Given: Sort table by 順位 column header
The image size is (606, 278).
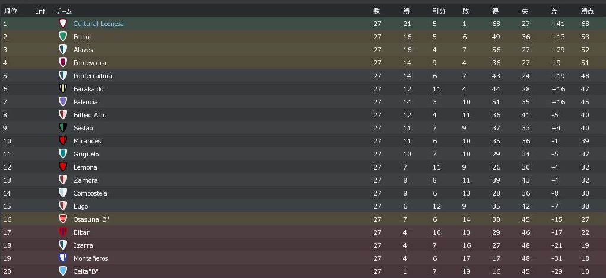Looking at the screenshot, I should click(x=11, y=11).
